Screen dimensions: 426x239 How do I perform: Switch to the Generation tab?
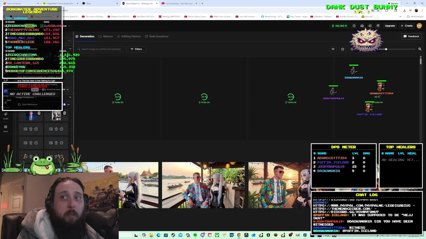click(x=85, y=36)
